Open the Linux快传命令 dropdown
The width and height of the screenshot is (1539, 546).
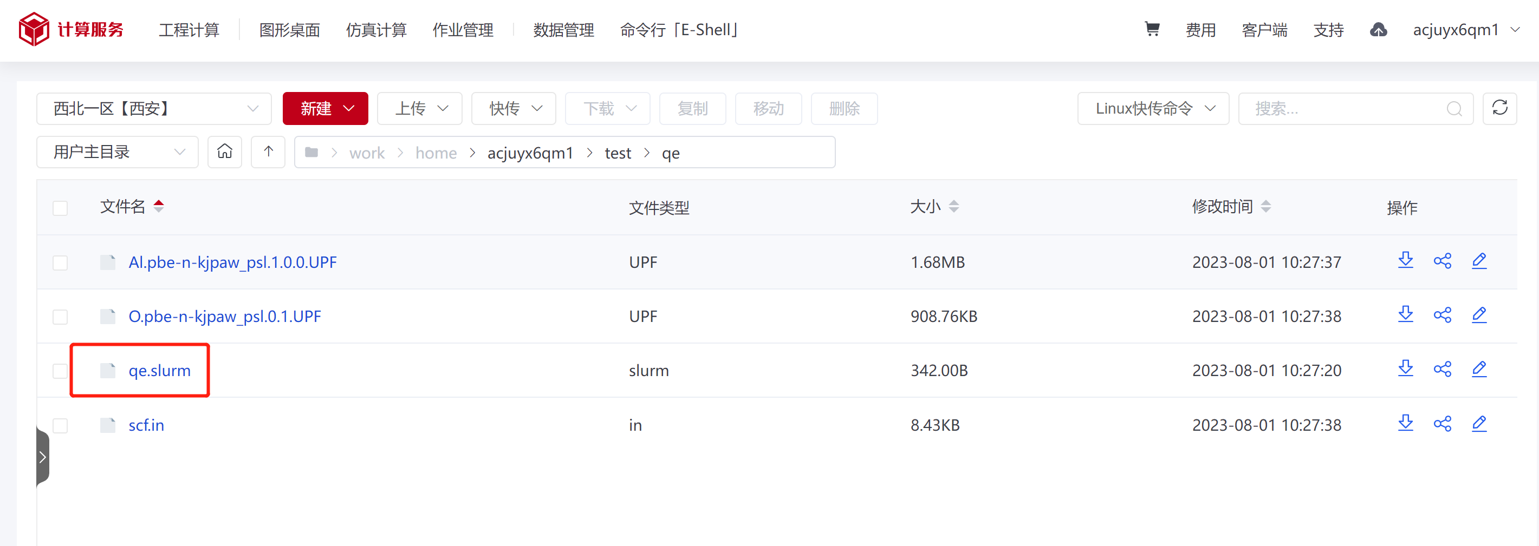[x=1153, y=109]
